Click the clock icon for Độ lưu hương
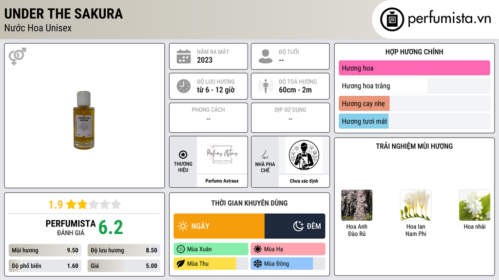This screenshot has height=280, width=499. [184, 86]
